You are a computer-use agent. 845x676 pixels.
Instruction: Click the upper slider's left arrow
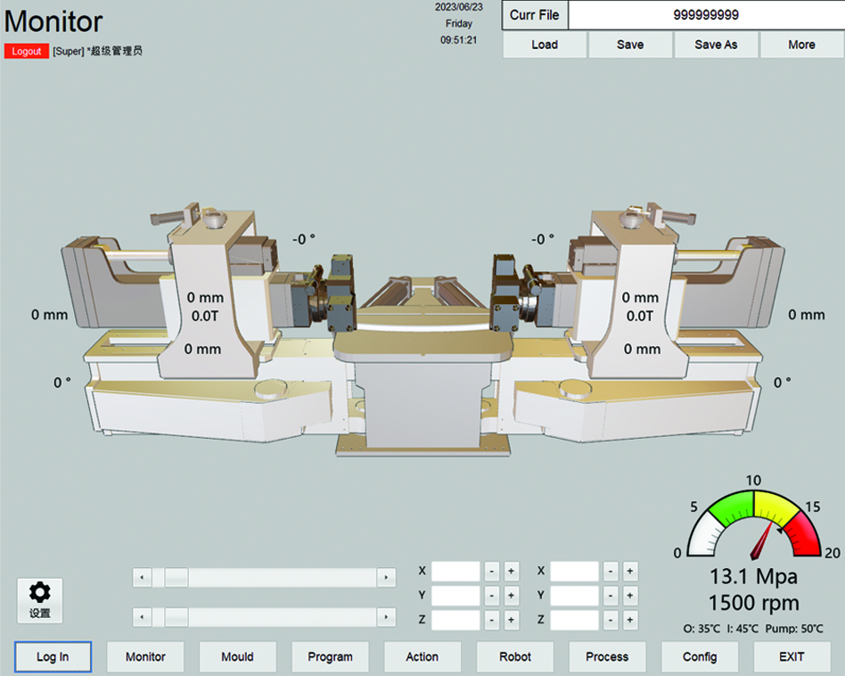(142, 577)
